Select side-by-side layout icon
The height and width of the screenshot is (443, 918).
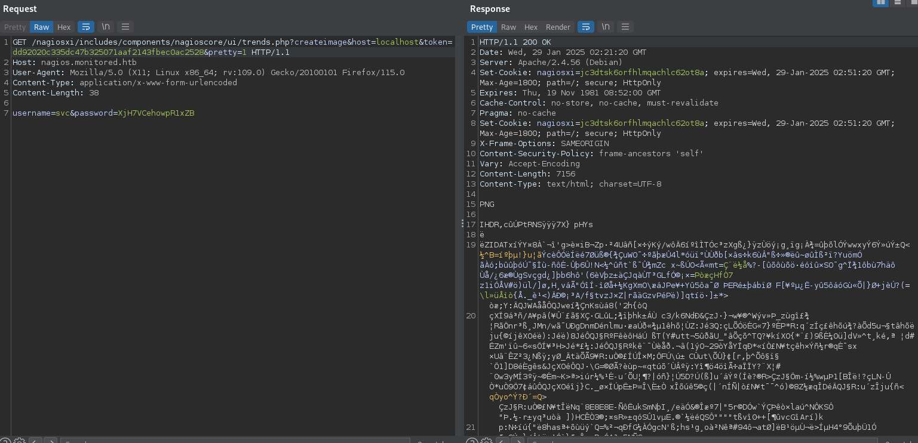[880, 3]
